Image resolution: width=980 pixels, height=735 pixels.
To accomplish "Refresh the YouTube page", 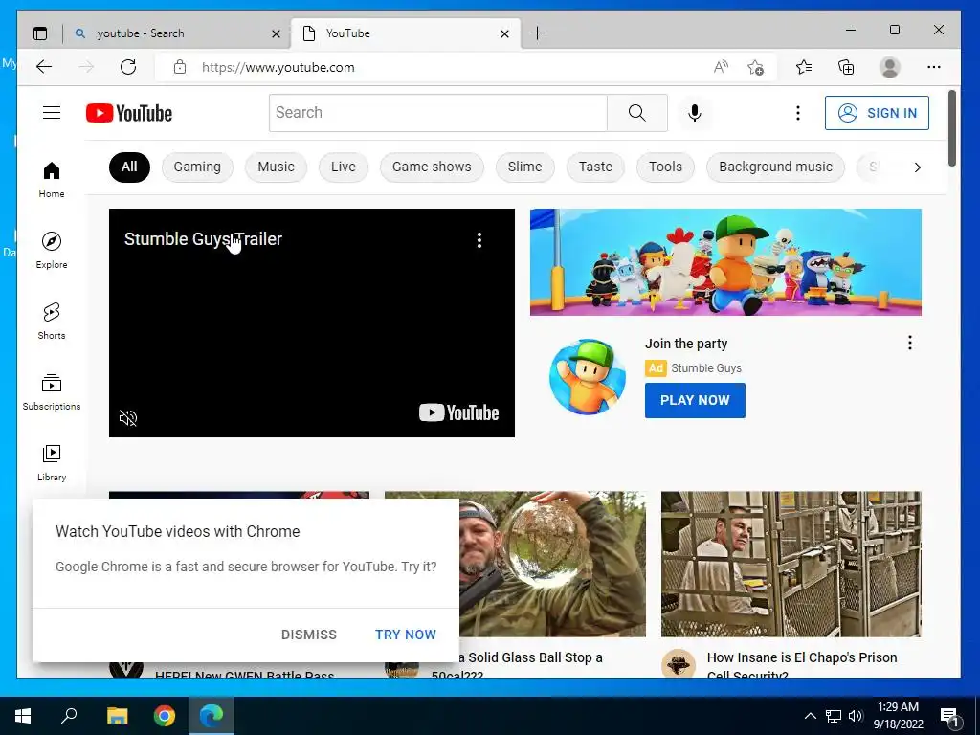I will [128, 67].
